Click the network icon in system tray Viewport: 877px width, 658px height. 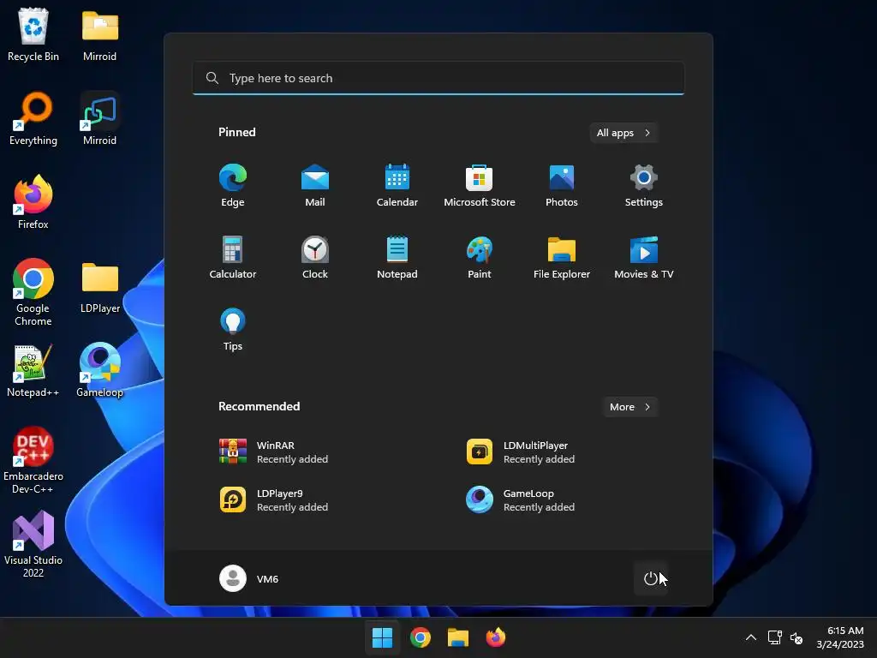pyautogui.click(x=774, y=637)
